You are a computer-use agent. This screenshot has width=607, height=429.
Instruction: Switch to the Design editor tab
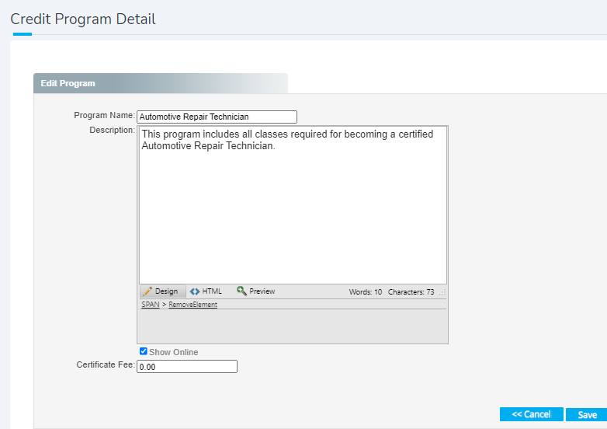pyautogui.click(x=162, y=291)
